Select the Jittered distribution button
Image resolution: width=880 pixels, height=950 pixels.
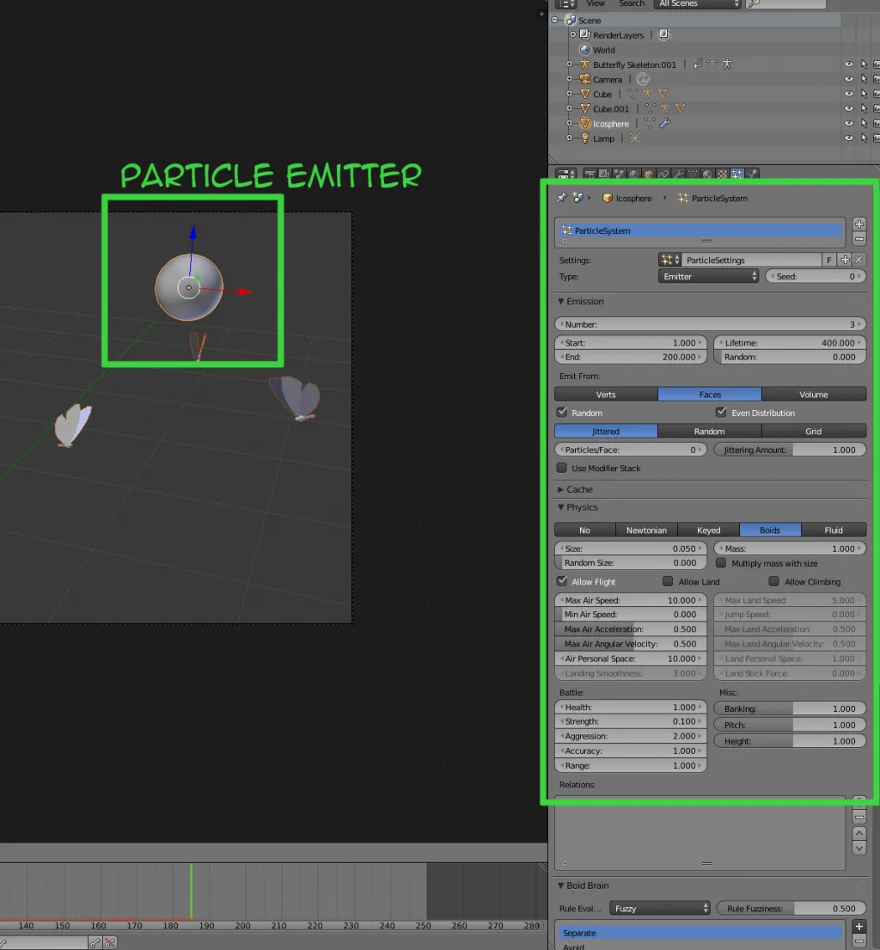point(605,431)
